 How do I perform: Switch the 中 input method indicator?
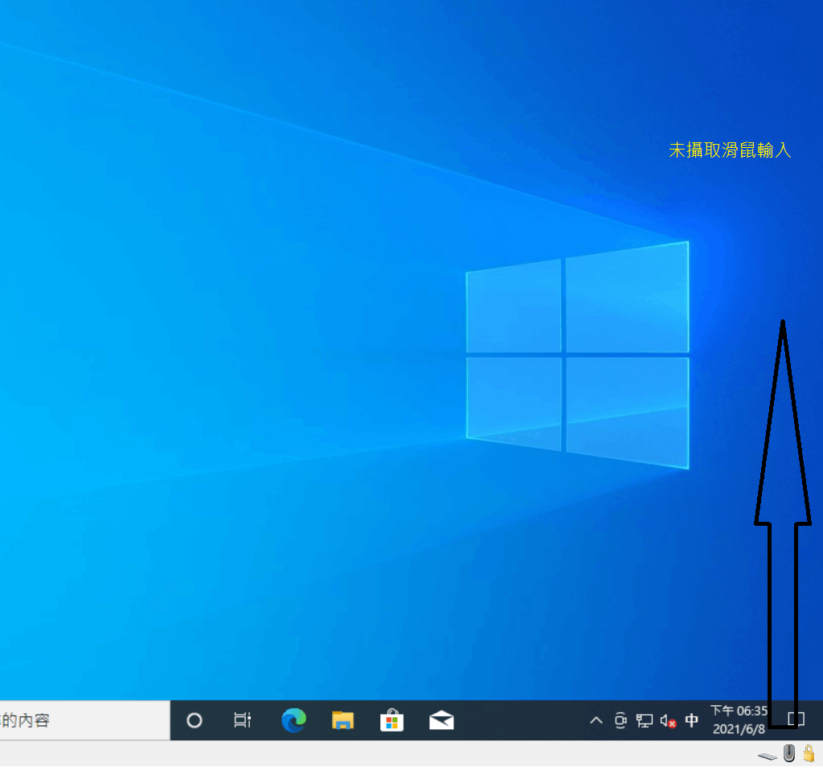click(692, 720)
